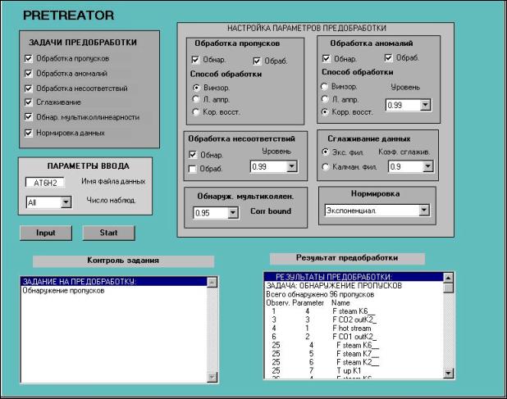Toggle 'Обнар.' checkbox in Обработка пропусков

195,60
